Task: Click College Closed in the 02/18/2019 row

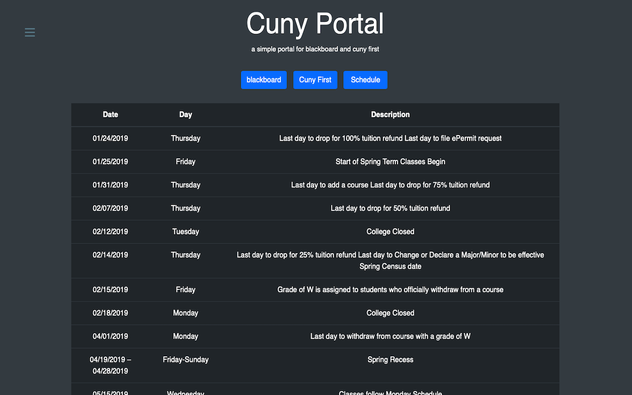Action: coord(391,313)
